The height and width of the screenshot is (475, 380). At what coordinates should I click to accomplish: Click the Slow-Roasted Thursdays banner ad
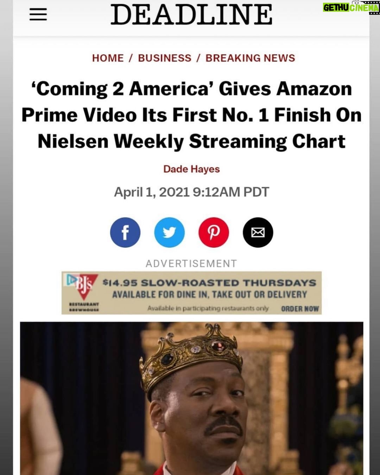click(191, 293)
